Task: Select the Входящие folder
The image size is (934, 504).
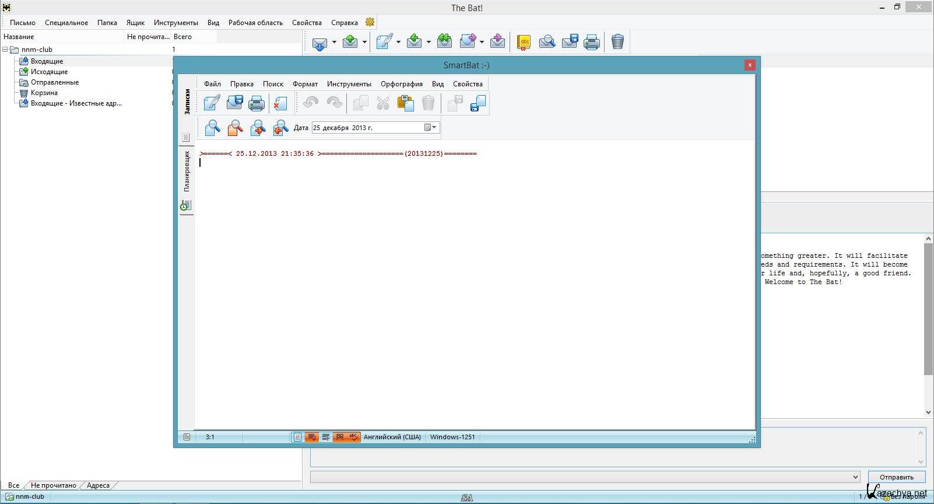Action: [47, 61]
